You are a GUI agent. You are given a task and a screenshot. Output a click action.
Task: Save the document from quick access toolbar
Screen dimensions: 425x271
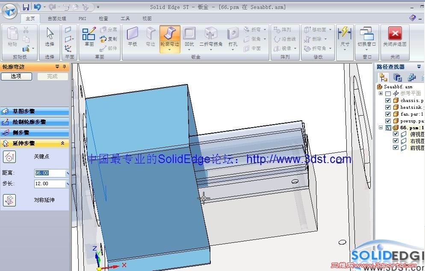click(x=26, y=7)
